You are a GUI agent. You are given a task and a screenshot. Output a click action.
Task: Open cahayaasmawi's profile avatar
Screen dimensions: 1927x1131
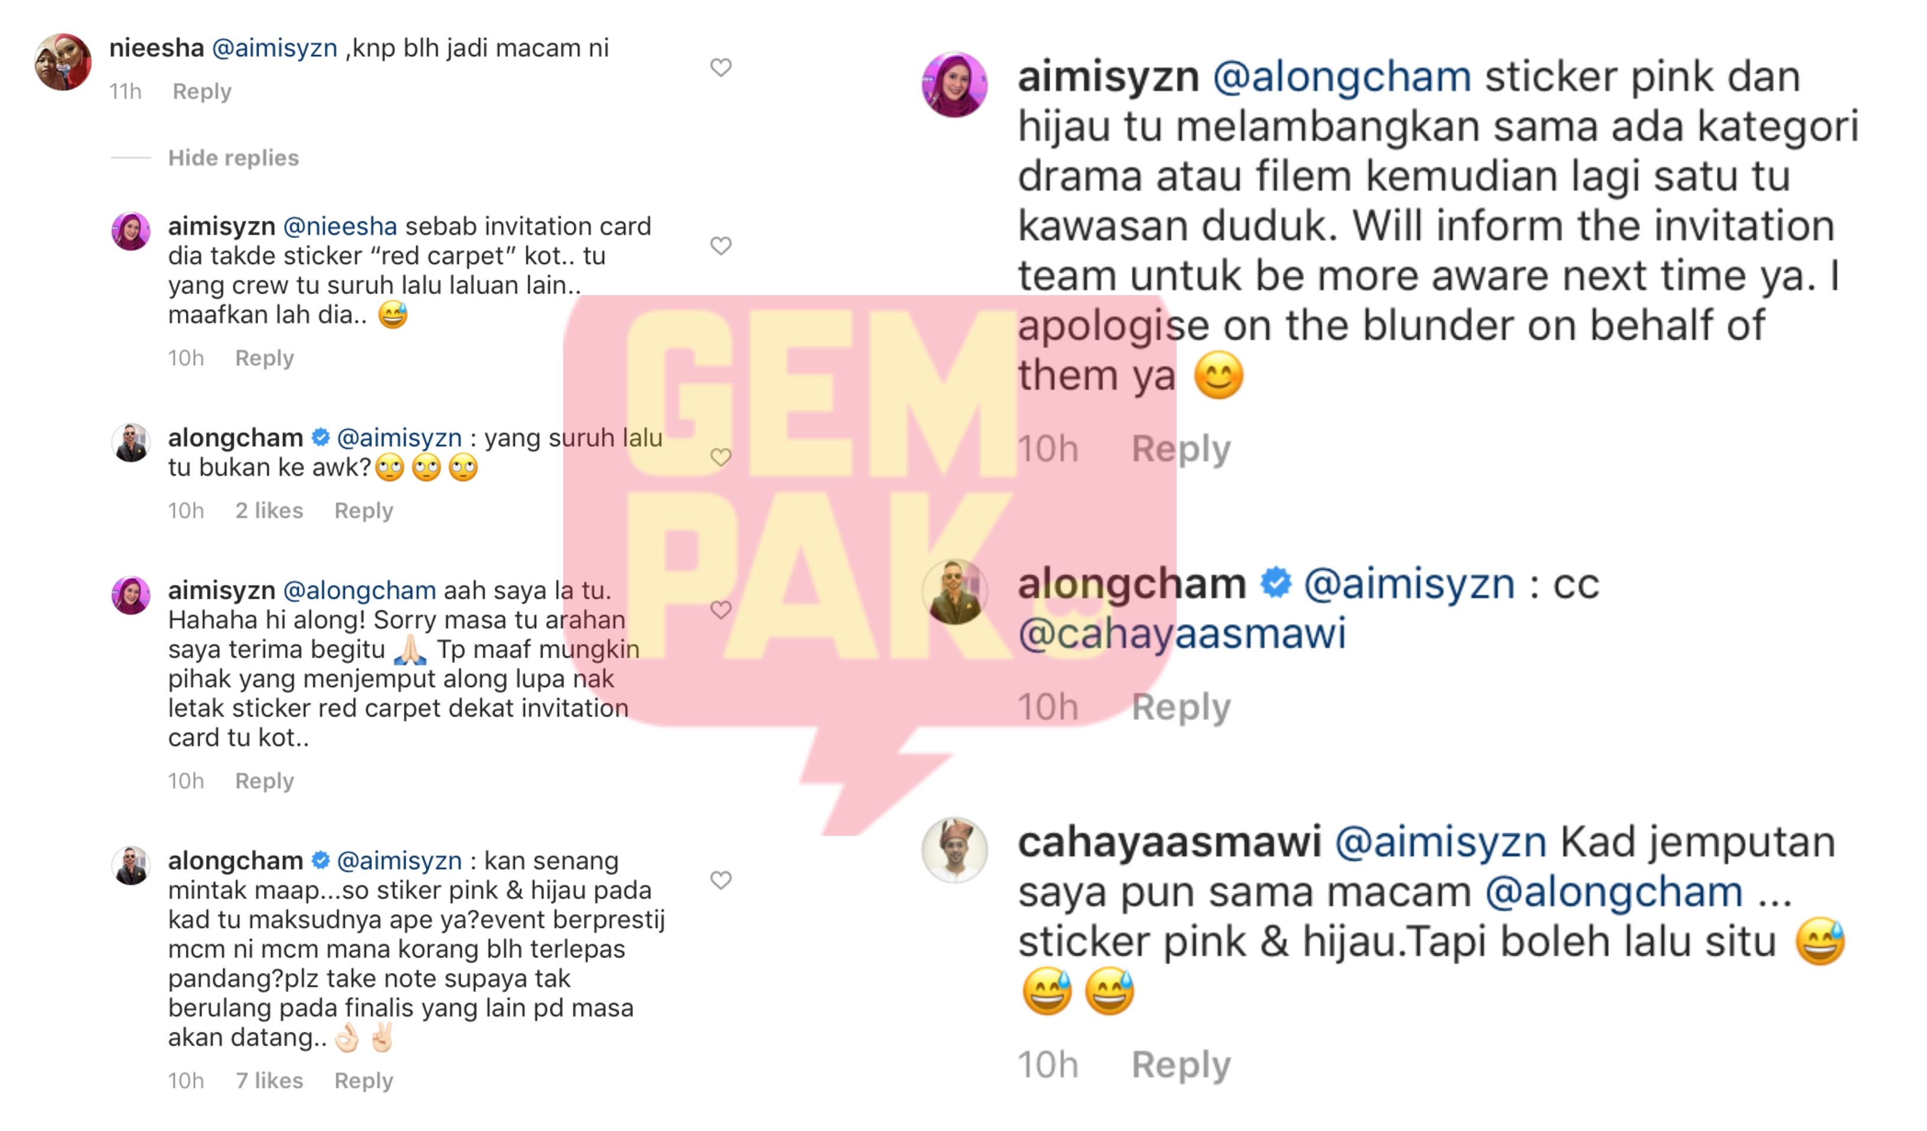pyautogui.click(x=954, y=849)
